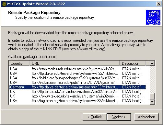Click the Weiter button to continue

(x=119, y=117)
